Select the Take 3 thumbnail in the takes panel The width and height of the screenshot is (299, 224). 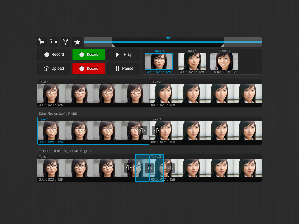224,62
